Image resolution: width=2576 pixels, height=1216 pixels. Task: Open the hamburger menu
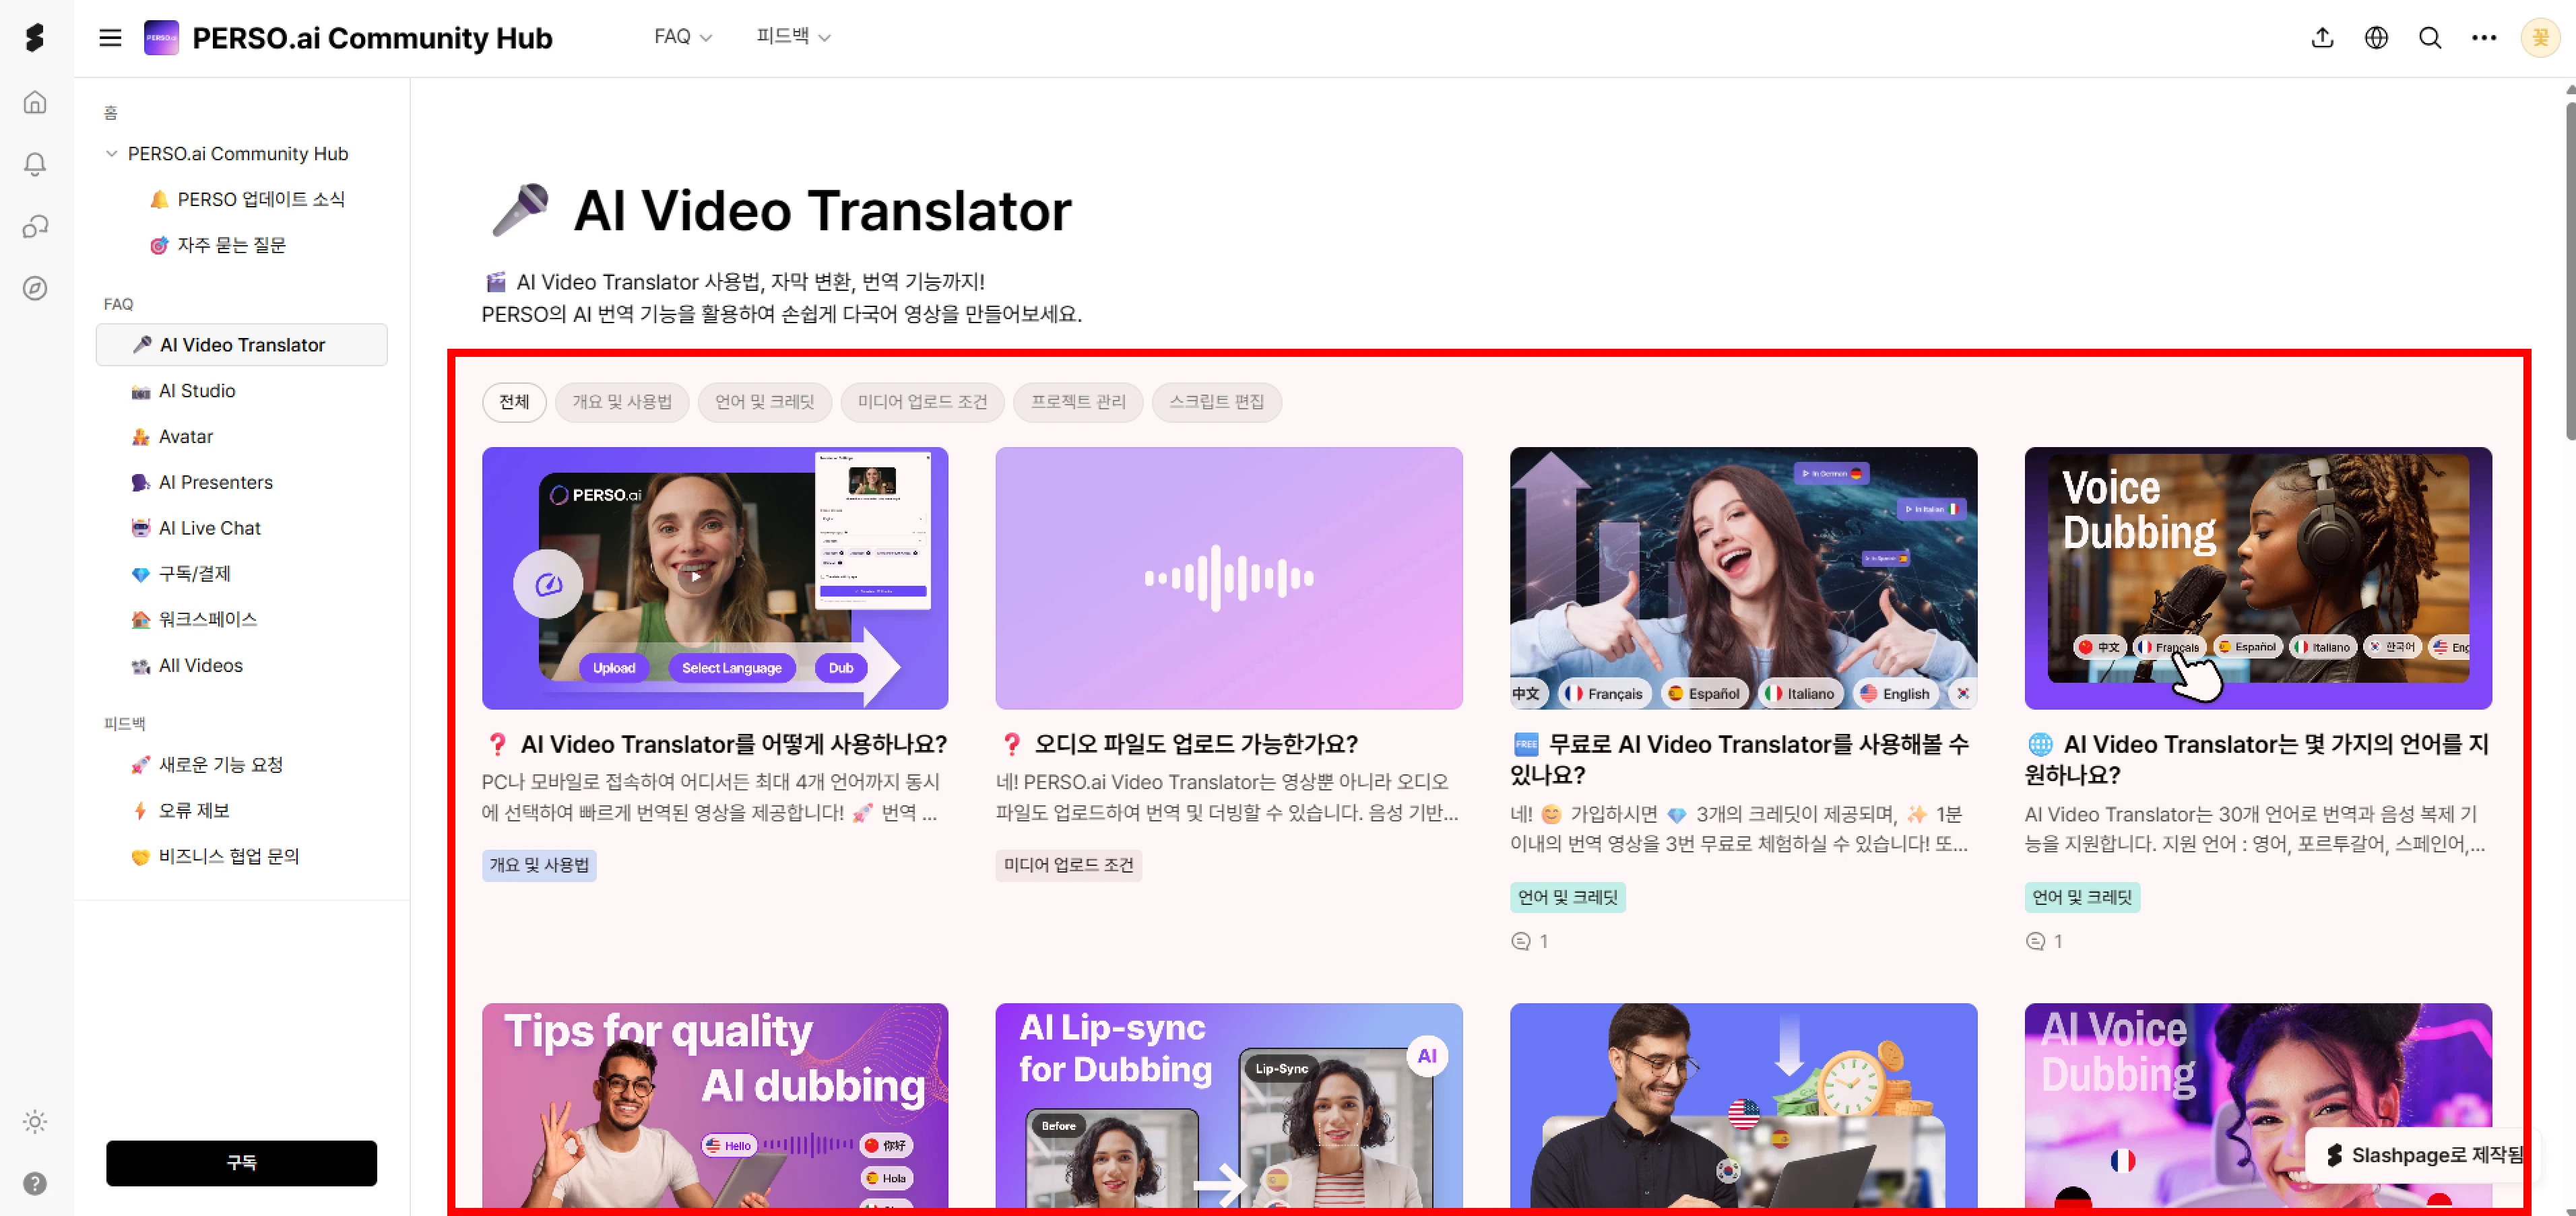110,38
